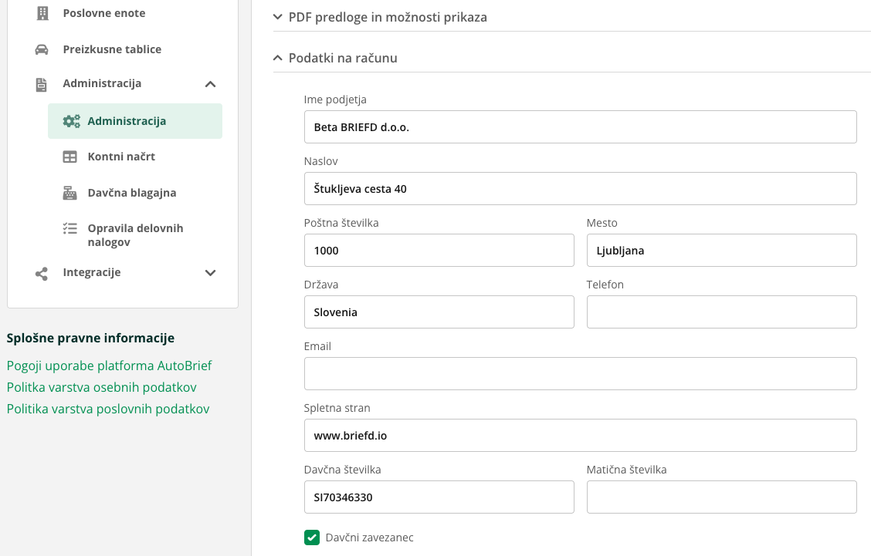The width and height of the screenshot is (871, 556).
Task: Open Politika varstva osebnih podatkov link
Action: (x=101, y=387)
